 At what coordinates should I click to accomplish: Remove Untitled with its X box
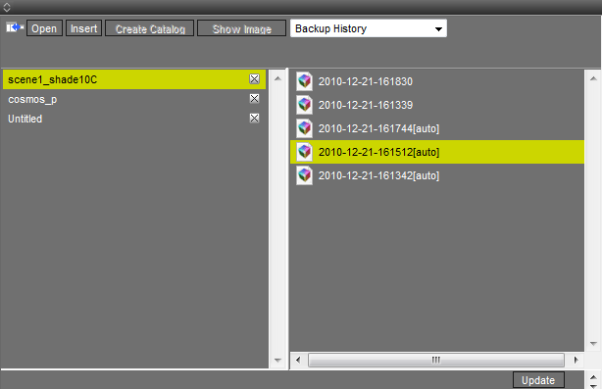254,119
